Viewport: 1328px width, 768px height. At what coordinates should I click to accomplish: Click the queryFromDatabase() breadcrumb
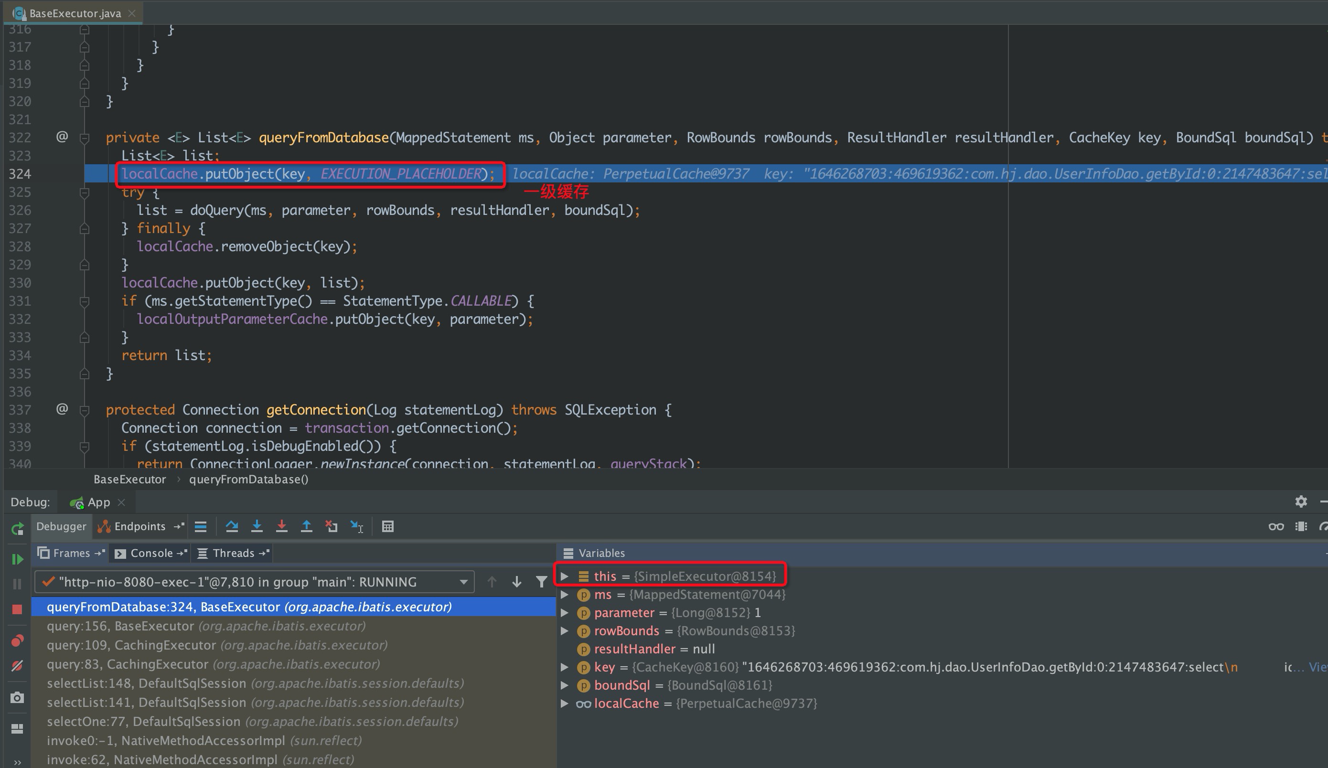(x=248, y=480)
